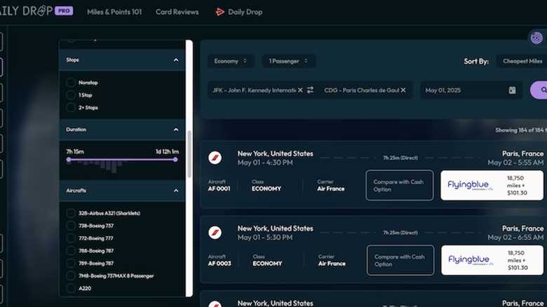The height and width of the screenshot is (307, 547).
Task: Click the AF 0001 aircraft text
Action: 219,189
